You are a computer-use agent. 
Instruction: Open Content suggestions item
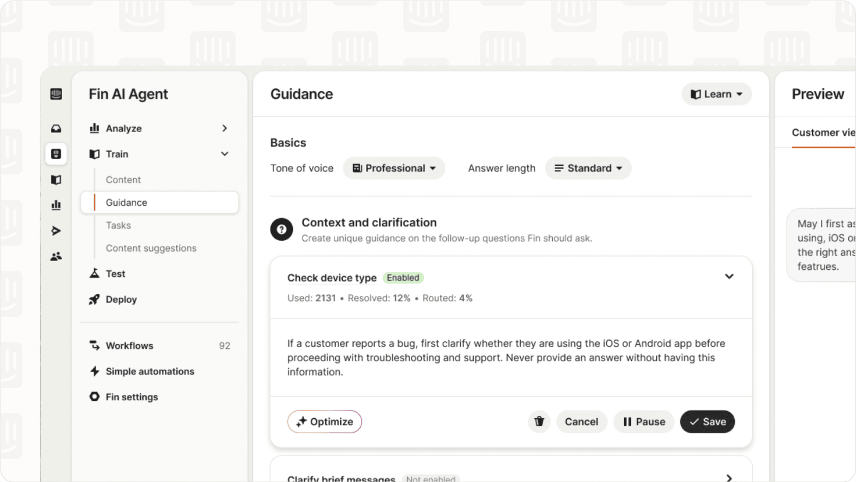(x=151, y=248)
